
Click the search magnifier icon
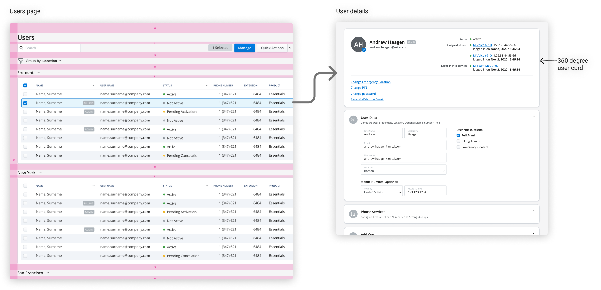tap(21, 48)
